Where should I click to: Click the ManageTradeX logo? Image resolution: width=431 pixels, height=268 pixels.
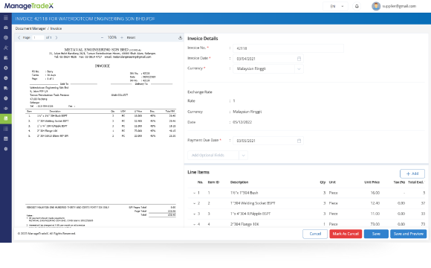click(29, 6)
